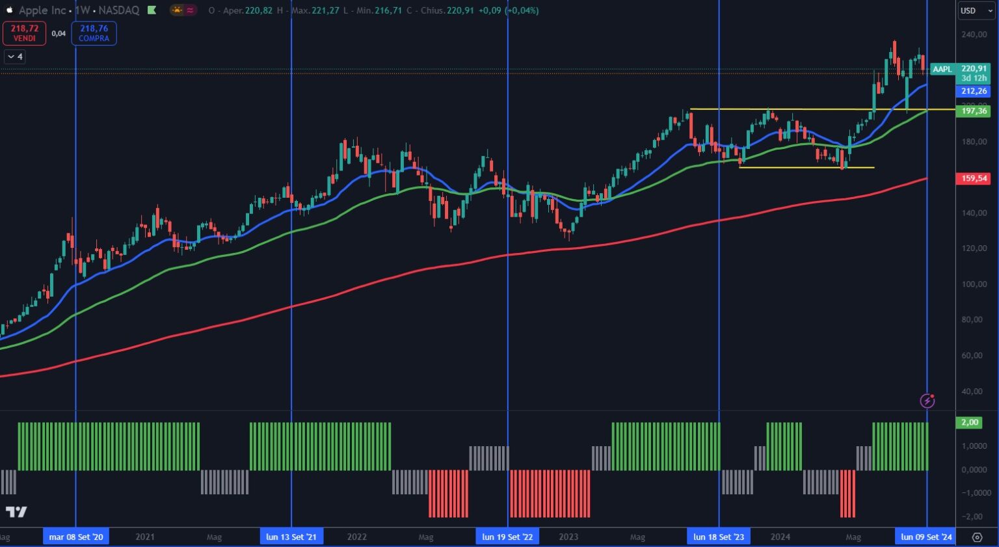Select the 'mar 08 Set '20' date label

pyautogui.click(x=76, y=537)
